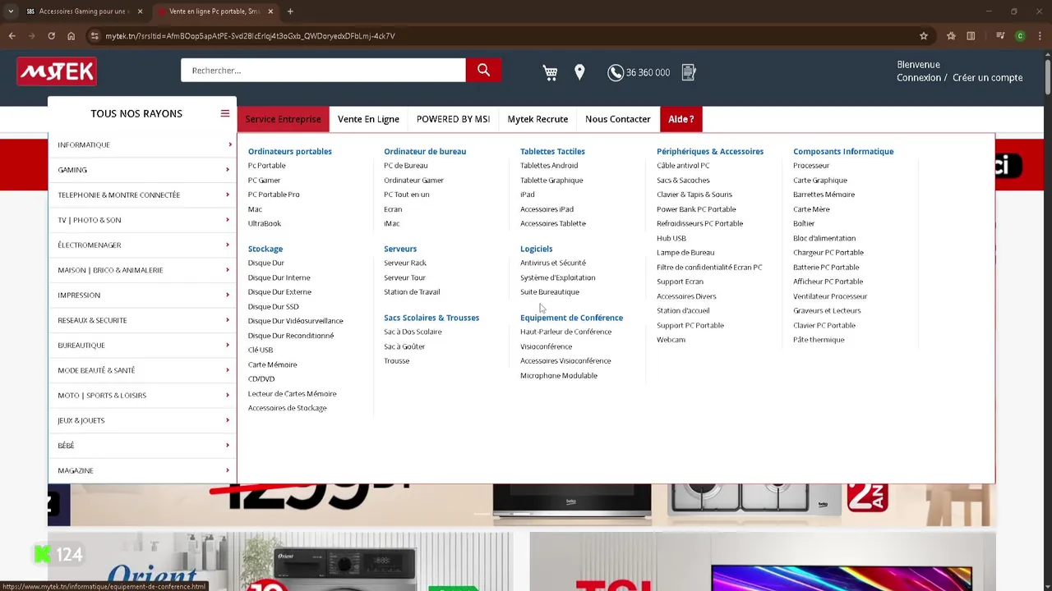Click inside the Rechercher search field

(323, 71)
